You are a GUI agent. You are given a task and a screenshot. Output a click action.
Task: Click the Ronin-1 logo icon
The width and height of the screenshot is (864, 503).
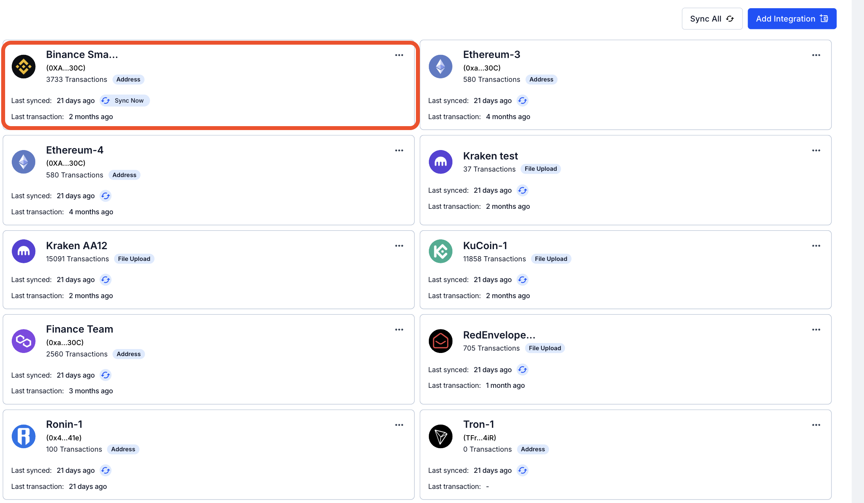[x=24, y=436]
